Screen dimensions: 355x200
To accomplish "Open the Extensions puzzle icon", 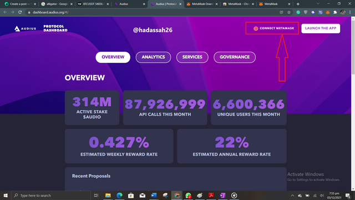I will point(335,12).
